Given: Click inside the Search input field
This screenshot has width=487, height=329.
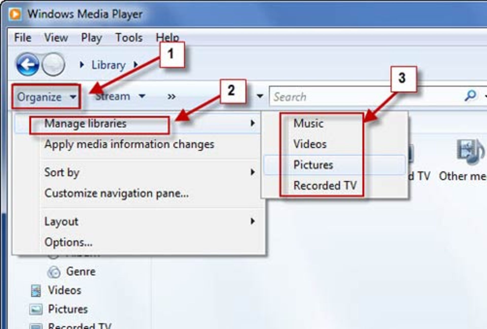Looking at the screenshot, I should coord(330,97).
